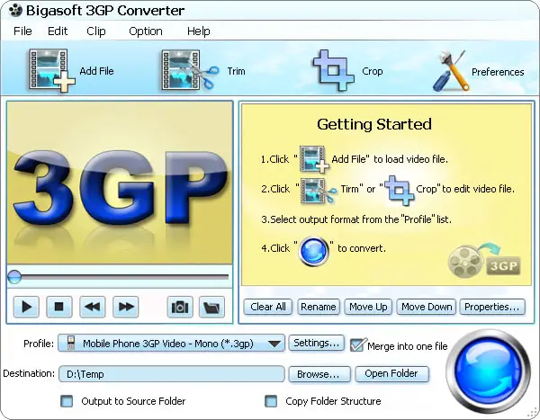Screen dimensions: 540x420
Task: Select the Trim tool with scissors icon
Action: click(190, 70)
